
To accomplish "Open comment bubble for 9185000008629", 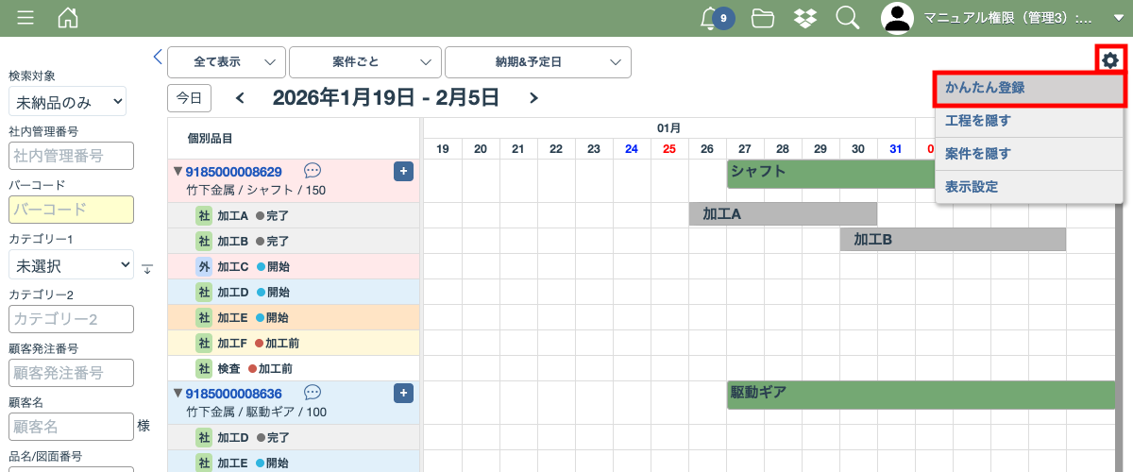I will click(313, 171).
